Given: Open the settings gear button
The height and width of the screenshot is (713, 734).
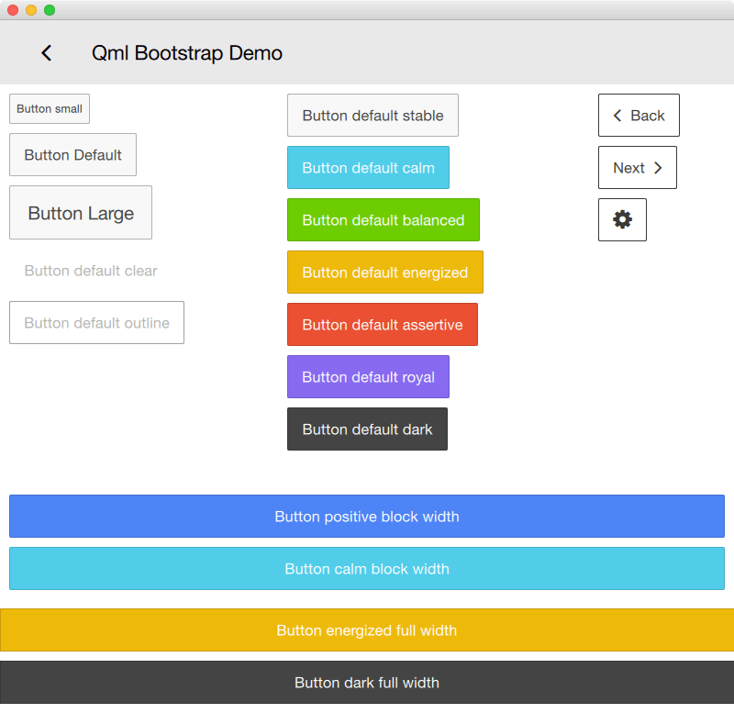Looking at the screenshot, I should (622, 219).
